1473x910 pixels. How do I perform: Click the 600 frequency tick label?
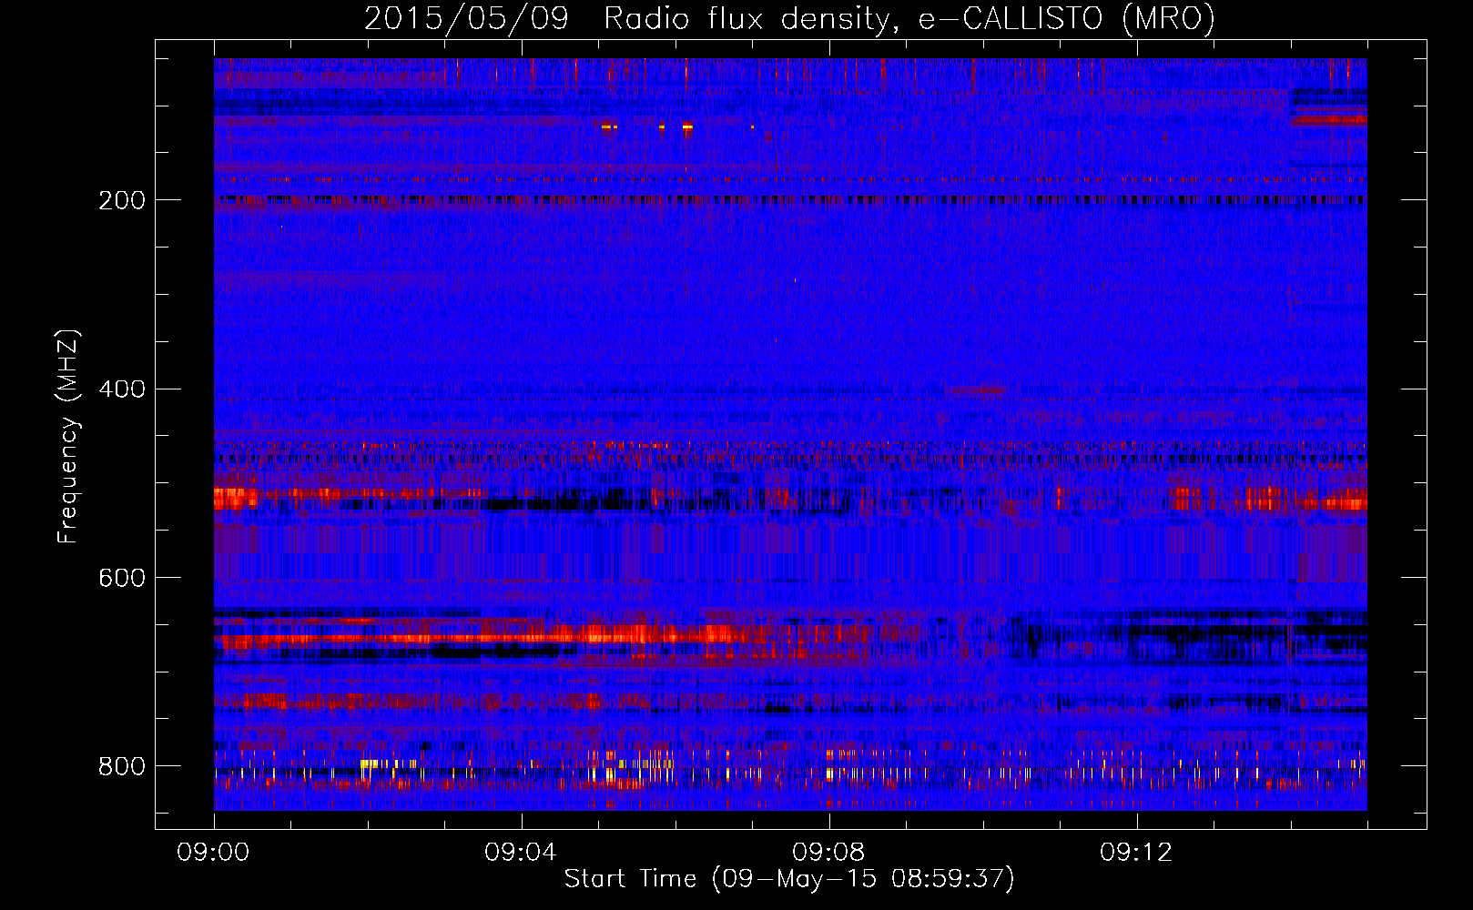[121, 578]
